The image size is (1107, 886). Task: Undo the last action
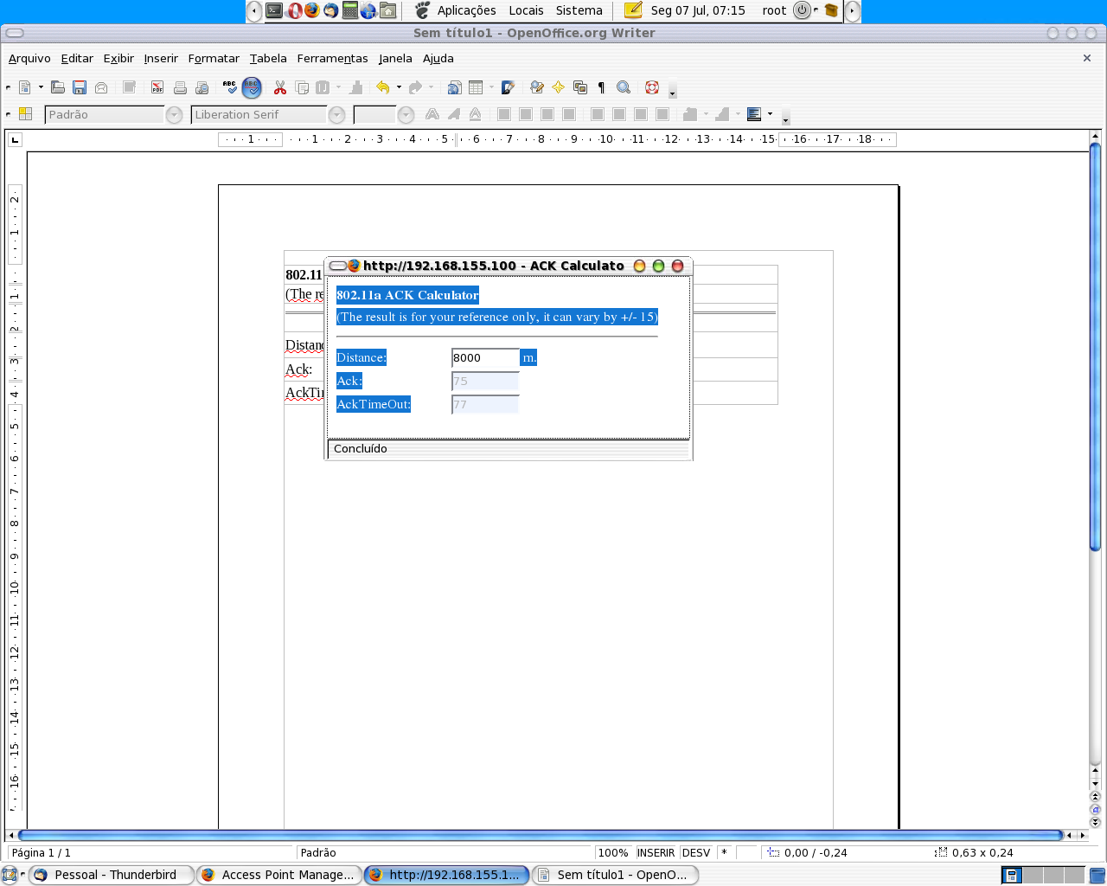click(383, 87)
